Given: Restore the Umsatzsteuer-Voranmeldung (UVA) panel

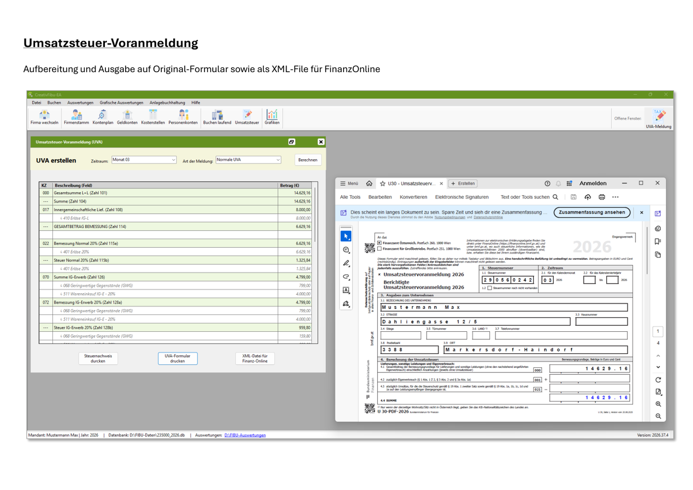Looking at the screenshot, I should pyautogui.click(x=292, y=142).
